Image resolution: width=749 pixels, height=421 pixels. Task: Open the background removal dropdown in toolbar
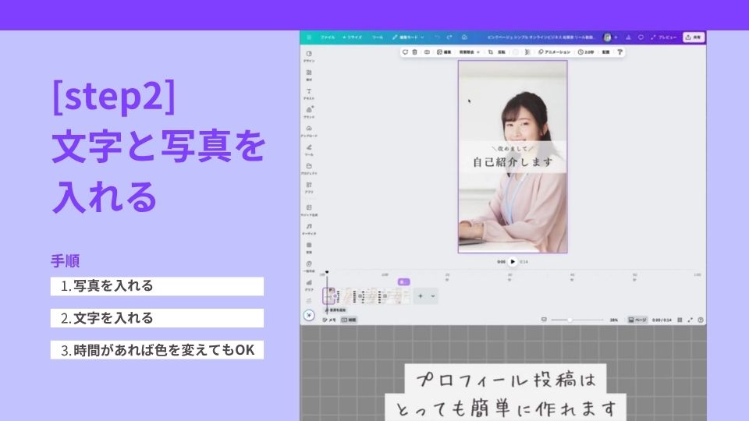[469, 52]
